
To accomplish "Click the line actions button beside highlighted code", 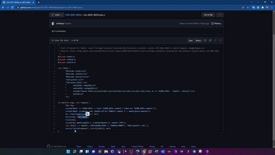I will [87, 114].
